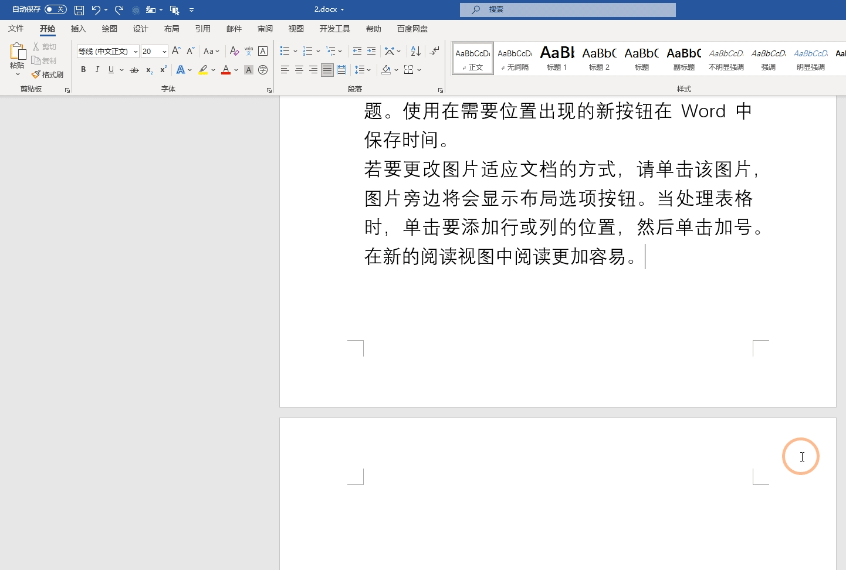Switch to the 插入 ribbon tab
Screen dimensions: 846x570
[x=79, y=28]
